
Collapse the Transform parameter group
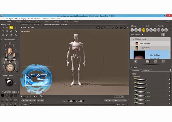click(132, 76)
